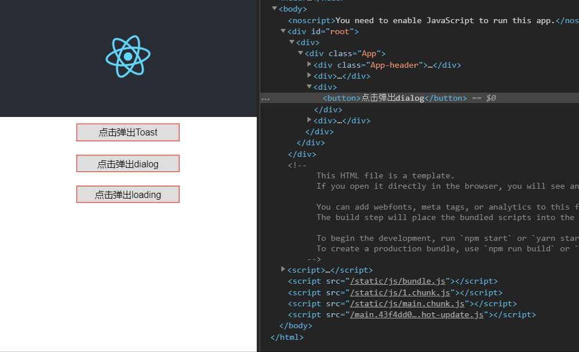Viewport: 579px width, 352px height.
Task: Click comment line 'This HTML file is a template.'
Action: click(x=385, y=175)
